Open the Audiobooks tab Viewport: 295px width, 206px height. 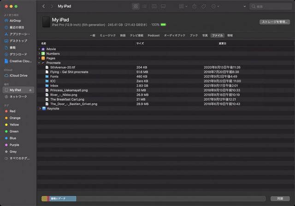pyautogui.click(x=174, y=36)
